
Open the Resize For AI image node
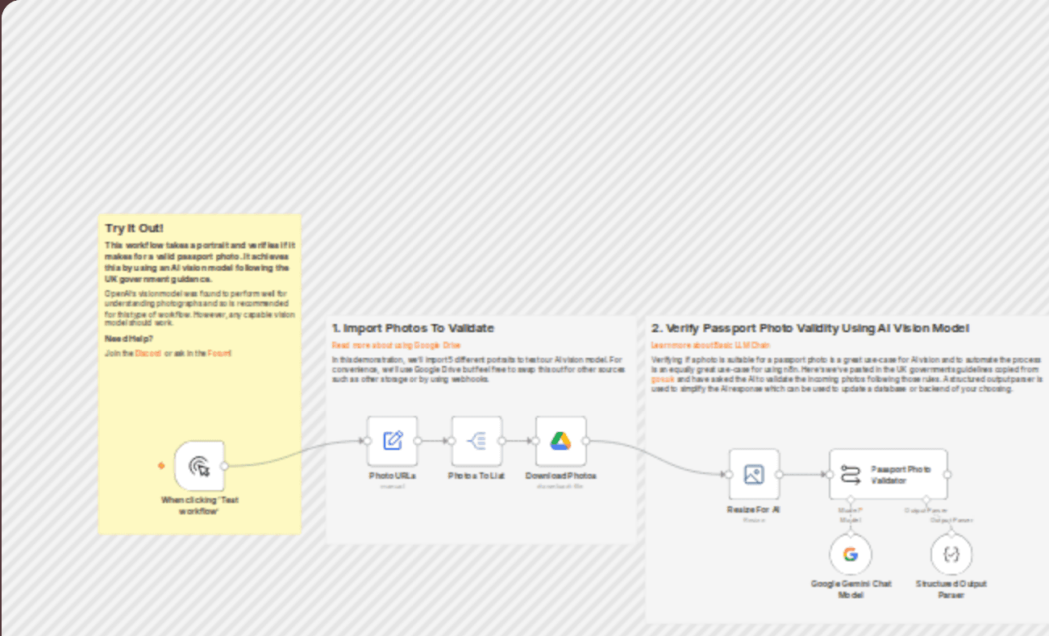[754, 474]
